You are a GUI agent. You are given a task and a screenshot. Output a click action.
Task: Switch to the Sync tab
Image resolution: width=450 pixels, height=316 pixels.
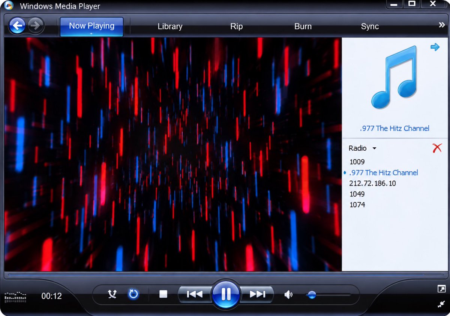(370, 27)
